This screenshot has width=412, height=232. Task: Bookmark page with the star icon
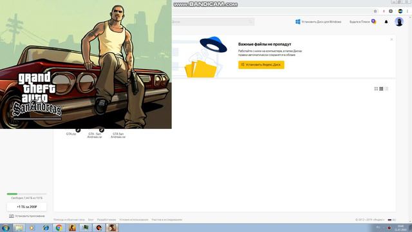pos(375,12)
